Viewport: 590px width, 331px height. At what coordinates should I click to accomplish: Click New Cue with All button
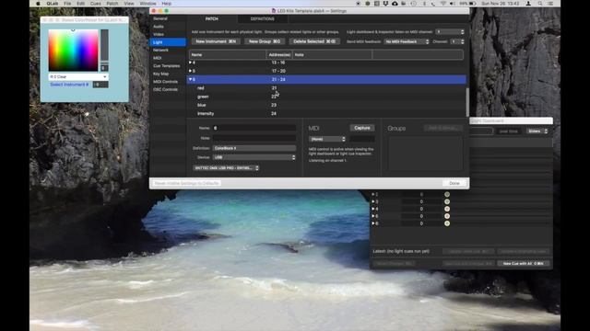[x=523, y=264]
